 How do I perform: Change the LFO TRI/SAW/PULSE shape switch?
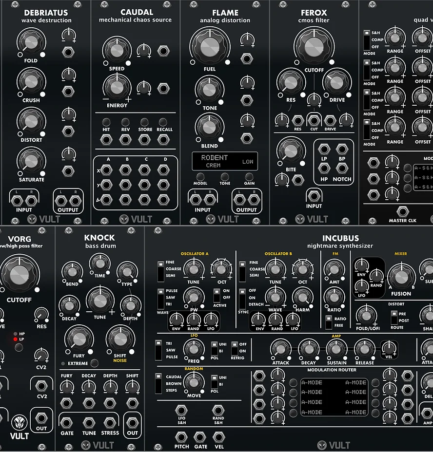tap(158, 350)
